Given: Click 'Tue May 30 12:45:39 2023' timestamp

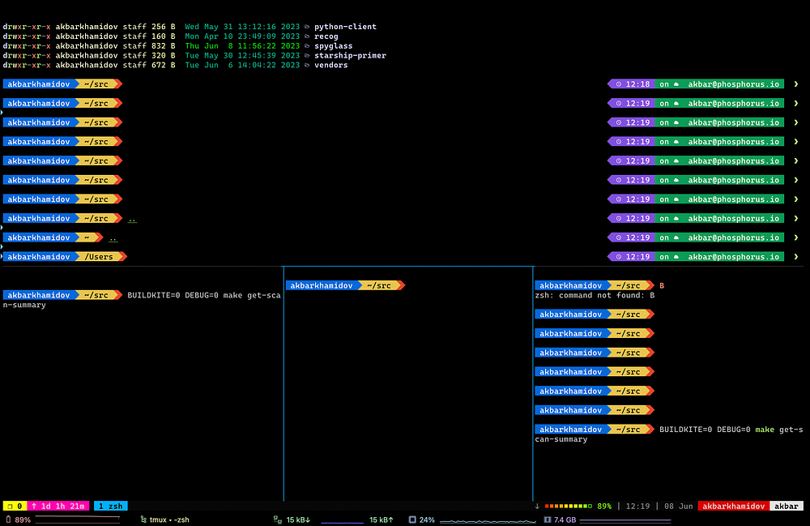Looking at the screenshot, I should tap(242, 55).
